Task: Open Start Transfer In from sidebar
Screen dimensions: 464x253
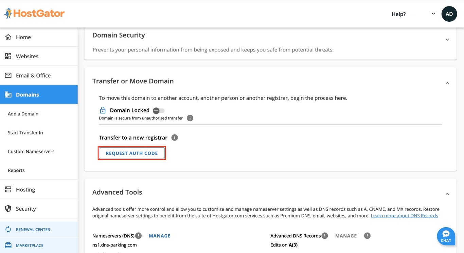Action: pyautogui.click(x=25, y=132)
